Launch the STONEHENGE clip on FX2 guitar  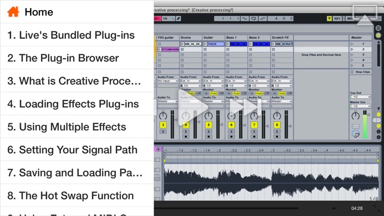[x=159, y=49]
